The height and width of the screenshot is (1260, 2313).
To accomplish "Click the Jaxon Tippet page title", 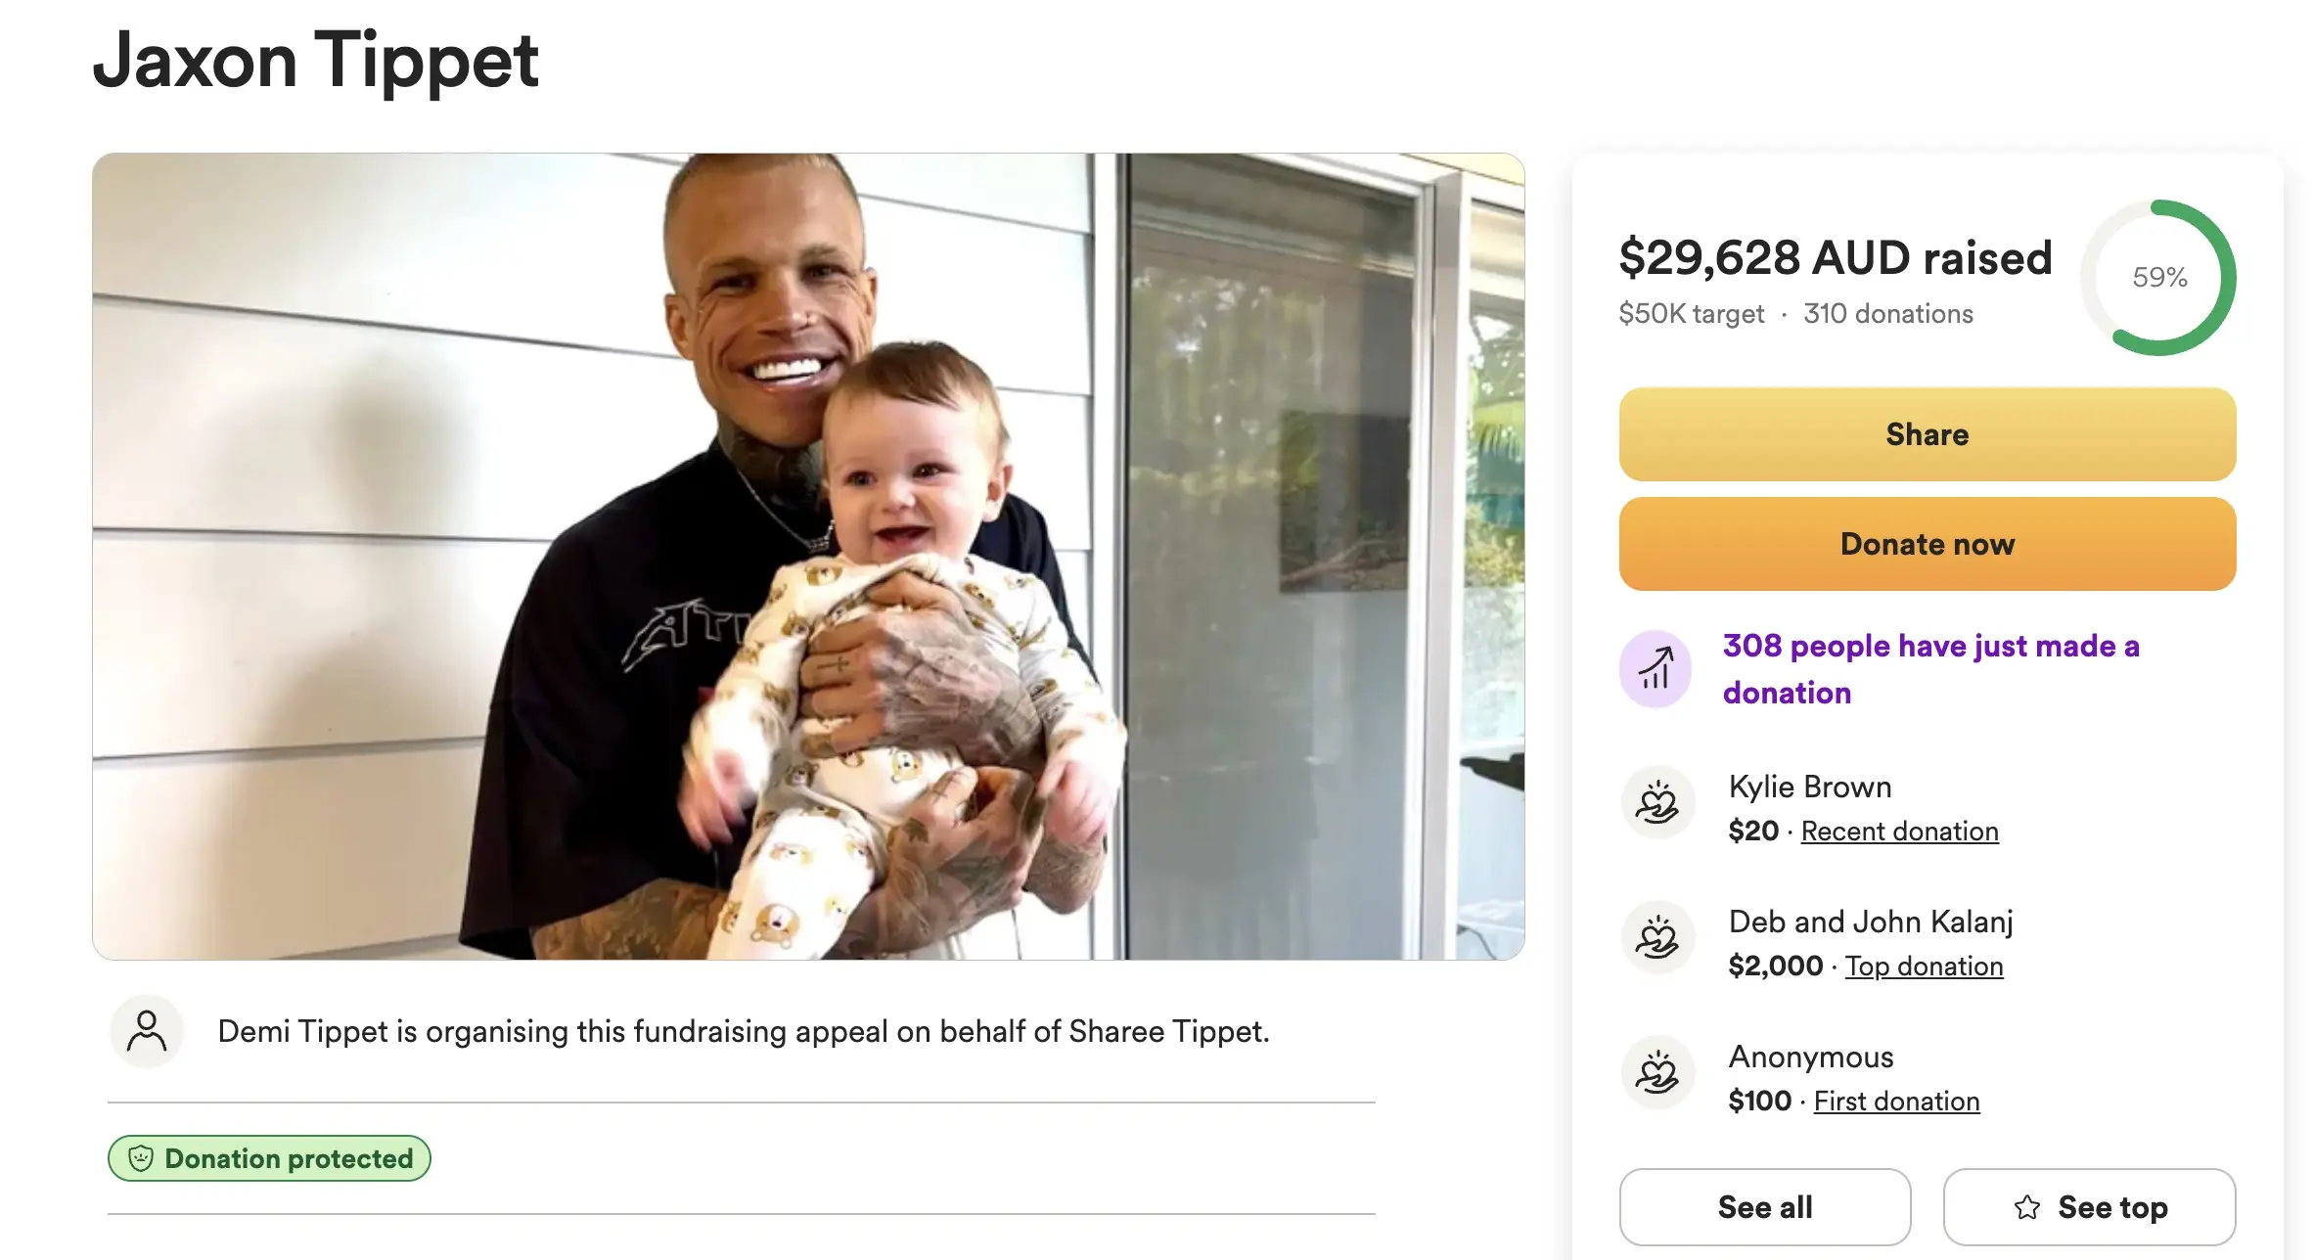I will [315, 61].
